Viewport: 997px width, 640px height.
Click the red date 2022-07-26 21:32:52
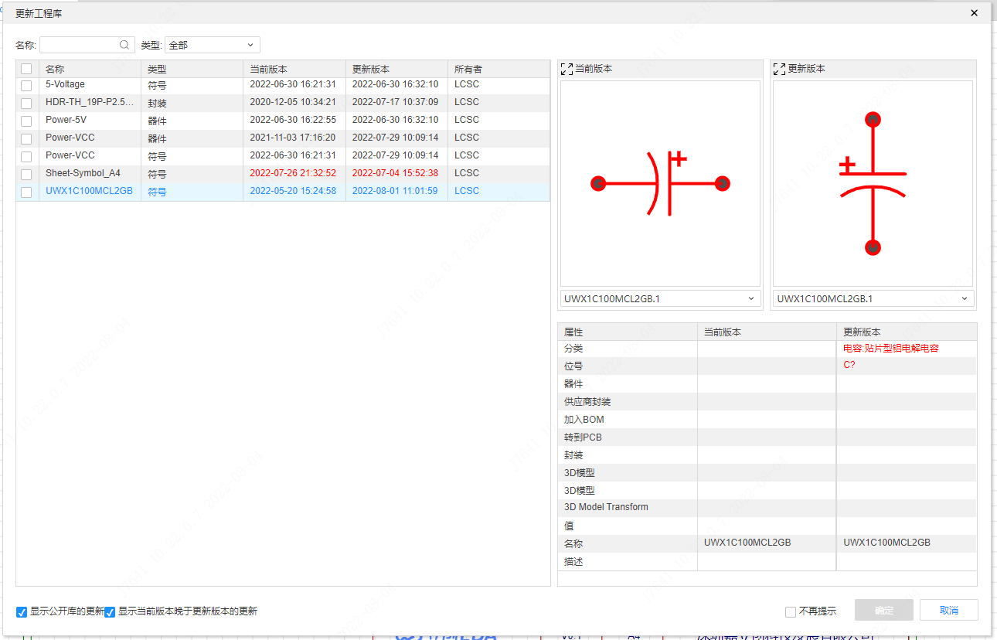click(x=293, y=173)
